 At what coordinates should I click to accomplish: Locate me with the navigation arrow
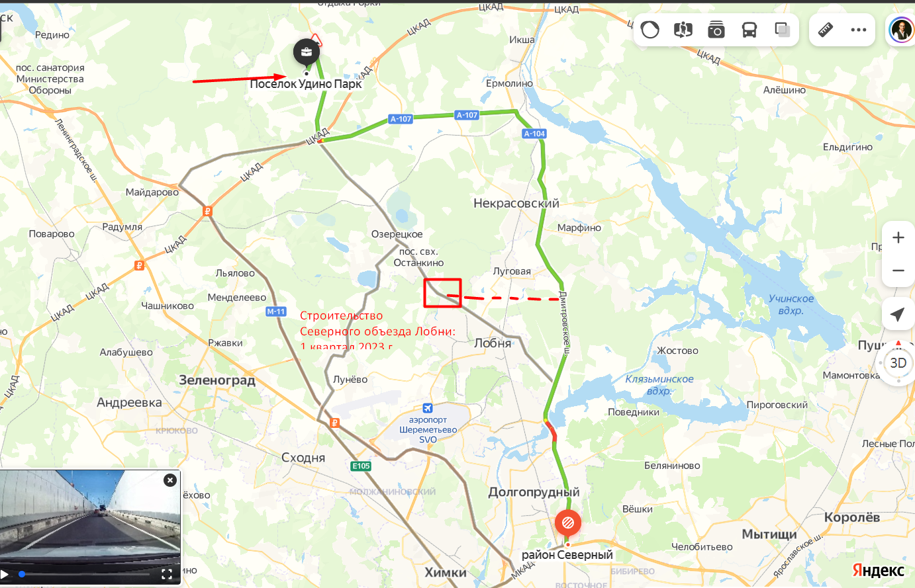898,314
